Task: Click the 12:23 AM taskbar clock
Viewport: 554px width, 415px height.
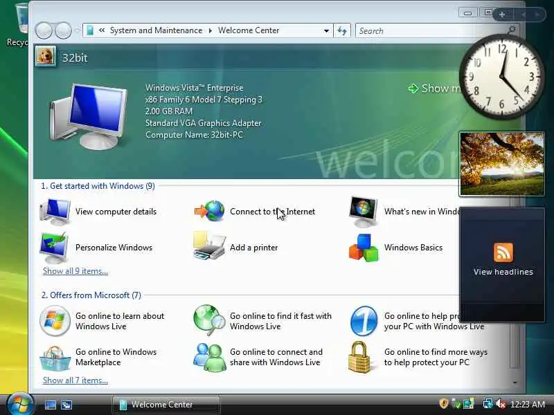Action: click(x=528, y=404)
